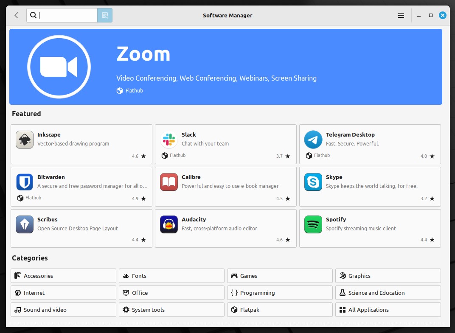The height and width of the screenshot is (333, 455).
Task: Click "Vector-based drawing program" description
Action: [73, 143]
